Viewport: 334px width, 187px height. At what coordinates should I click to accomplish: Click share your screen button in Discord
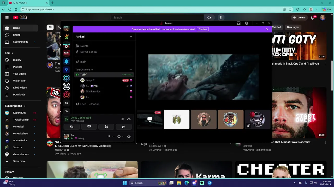[x=89, y=127]
